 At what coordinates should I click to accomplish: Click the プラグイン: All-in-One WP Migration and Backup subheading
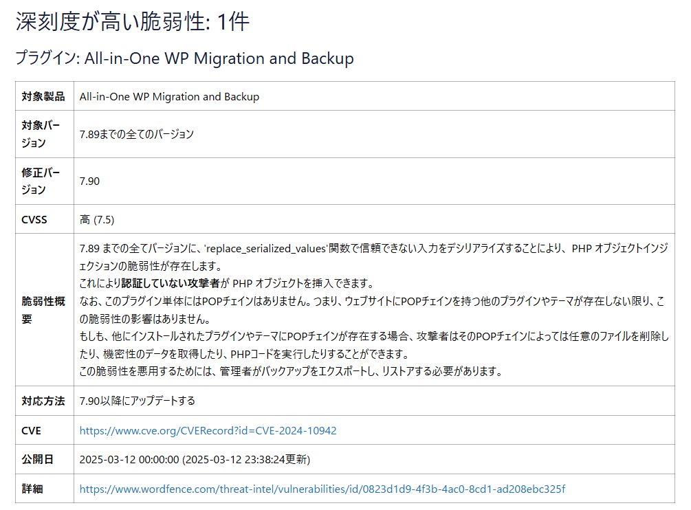pos(185,58)
